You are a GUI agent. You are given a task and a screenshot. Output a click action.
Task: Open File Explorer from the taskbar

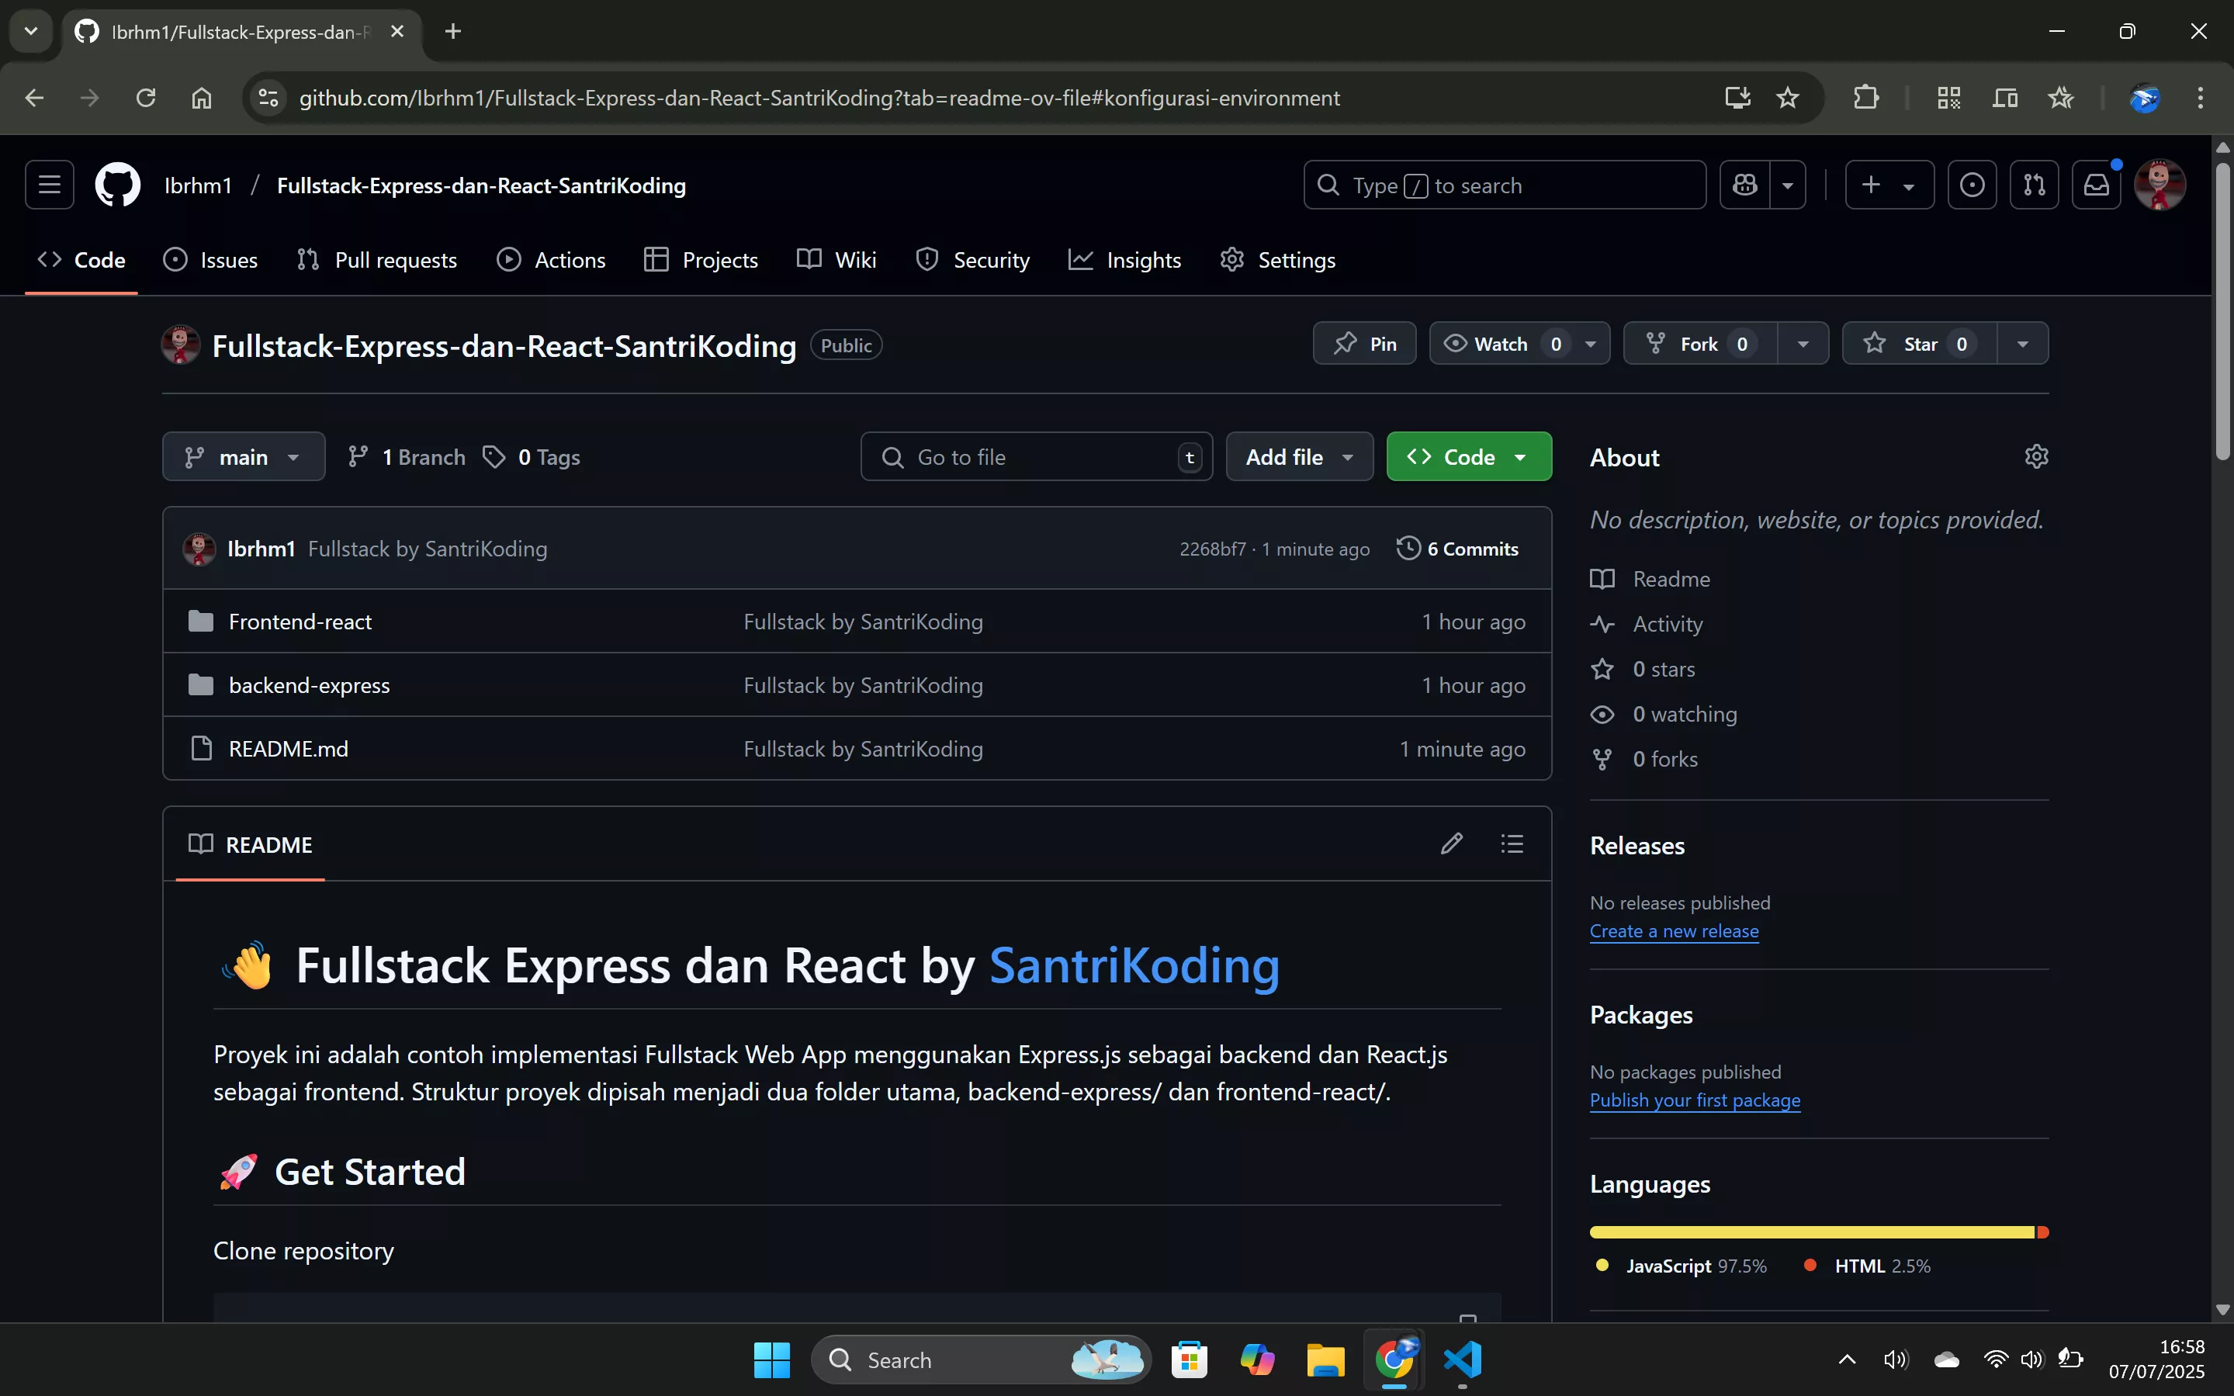tap(1325, 1360)
